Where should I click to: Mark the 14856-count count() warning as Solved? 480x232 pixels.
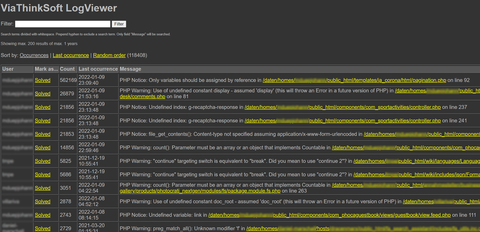[43, 148]
